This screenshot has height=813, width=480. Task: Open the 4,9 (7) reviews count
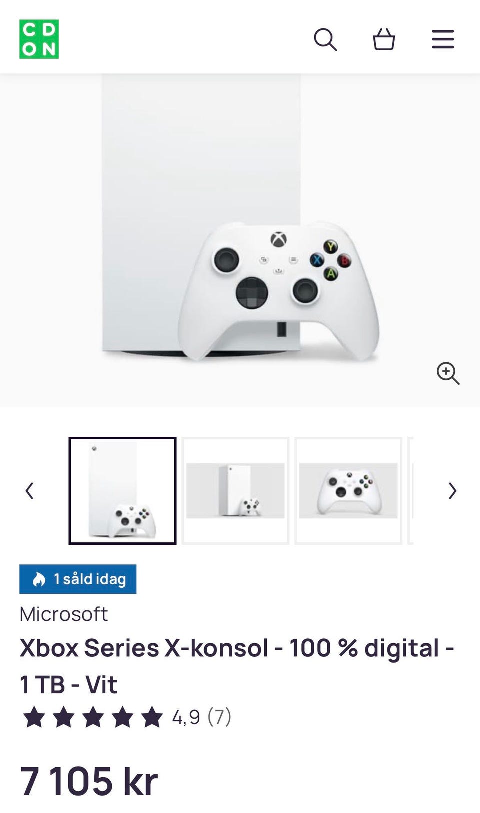click(x=202, y=717)
